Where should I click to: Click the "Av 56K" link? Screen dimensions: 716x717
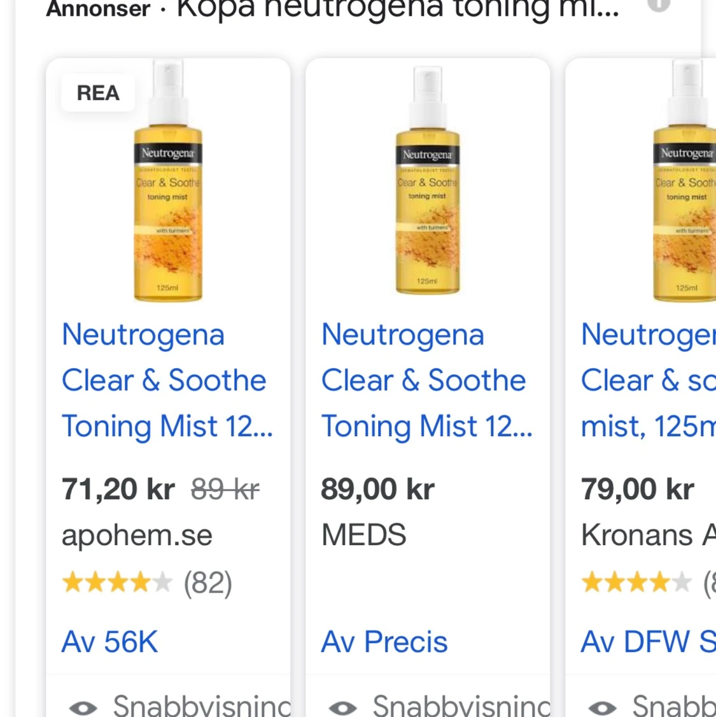109,642
